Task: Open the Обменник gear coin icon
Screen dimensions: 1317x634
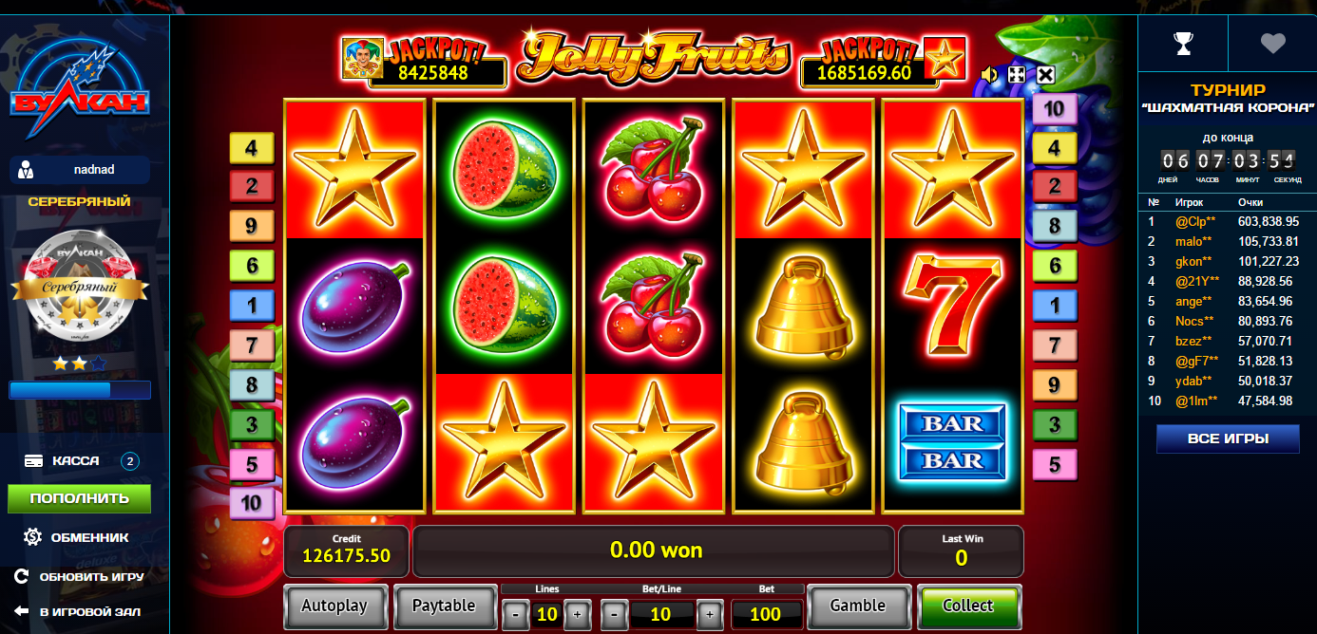Action: (33, 536)
